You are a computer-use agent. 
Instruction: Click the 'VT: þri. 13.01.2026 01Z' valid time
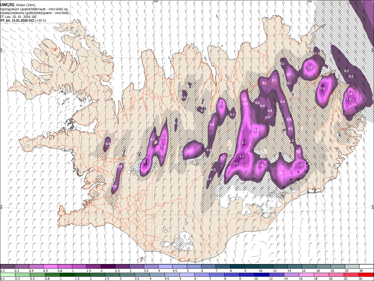tap(17, 21)
